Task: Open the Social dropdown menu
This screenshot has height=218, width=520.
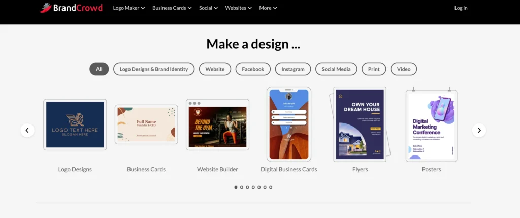Action: point(208,8)
